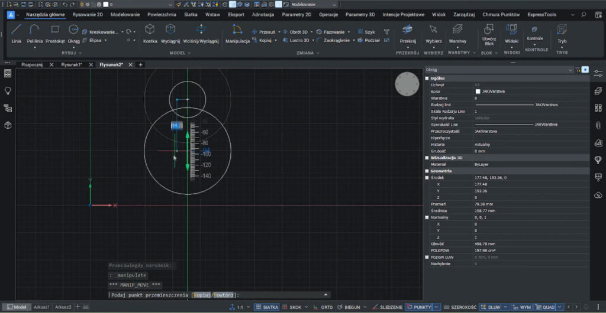Click the Wybierz selection tool
This screenshot has width=606, height=313.
434,34
